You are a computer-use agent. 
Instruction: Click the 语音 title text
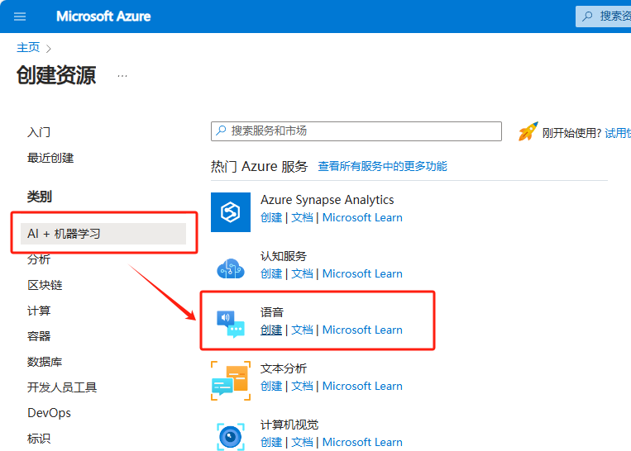click(x=272, y=312)
